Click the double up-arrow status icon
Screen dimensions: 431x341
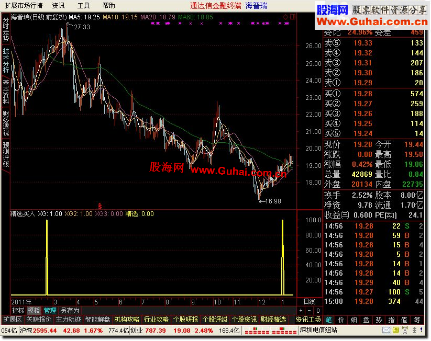(414, 330)
